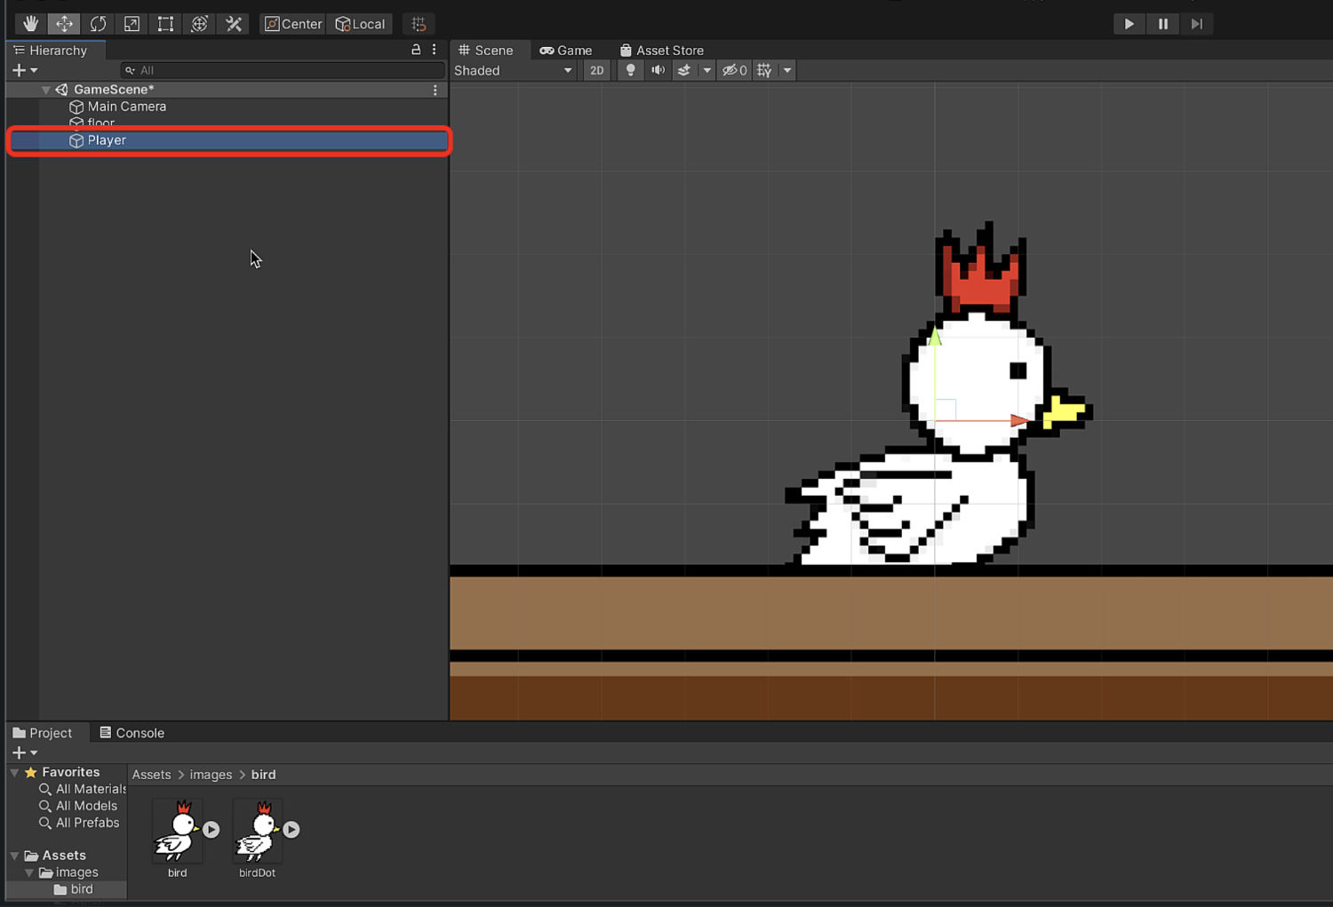Collapse the Favorites section
The image size is (1333, 907).
[14, 772]
